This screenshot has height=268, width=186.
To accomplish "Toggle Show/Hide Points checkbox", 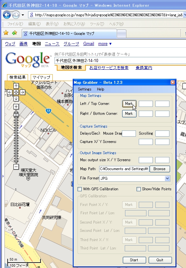I will pos(138,189).
